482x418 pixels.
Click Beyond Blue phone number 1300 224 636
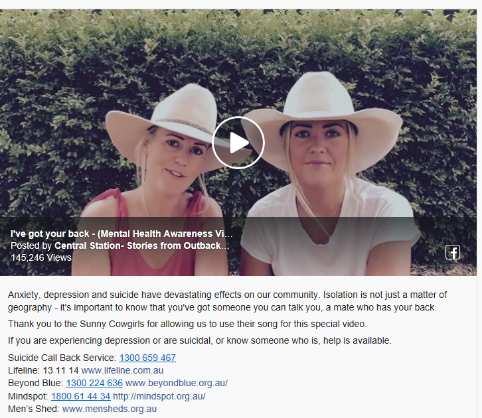pyautogui.click(x=94, y=383)
